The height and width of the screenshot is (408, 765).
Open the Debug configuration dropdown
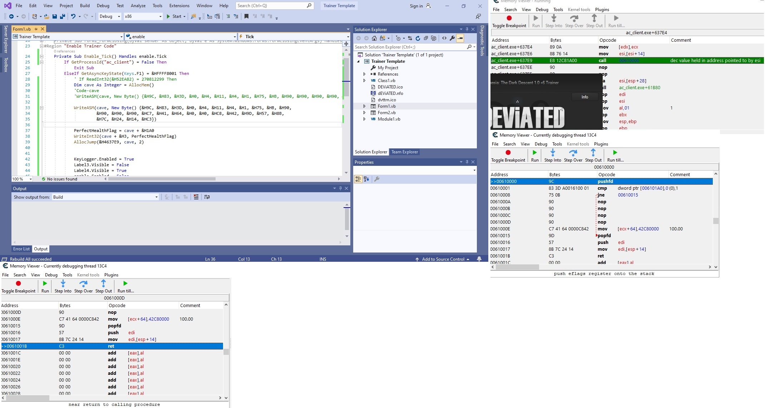[119, 16]
